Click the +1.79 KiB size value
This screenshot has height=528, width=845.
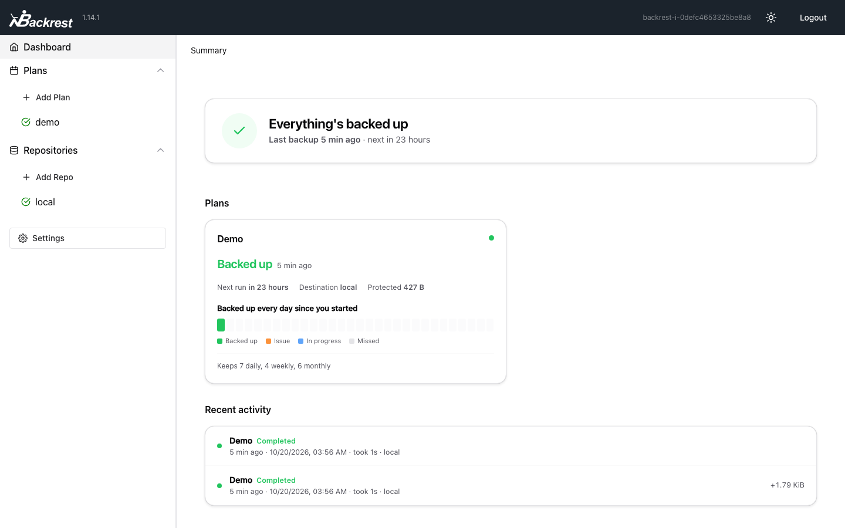(787, 485)
